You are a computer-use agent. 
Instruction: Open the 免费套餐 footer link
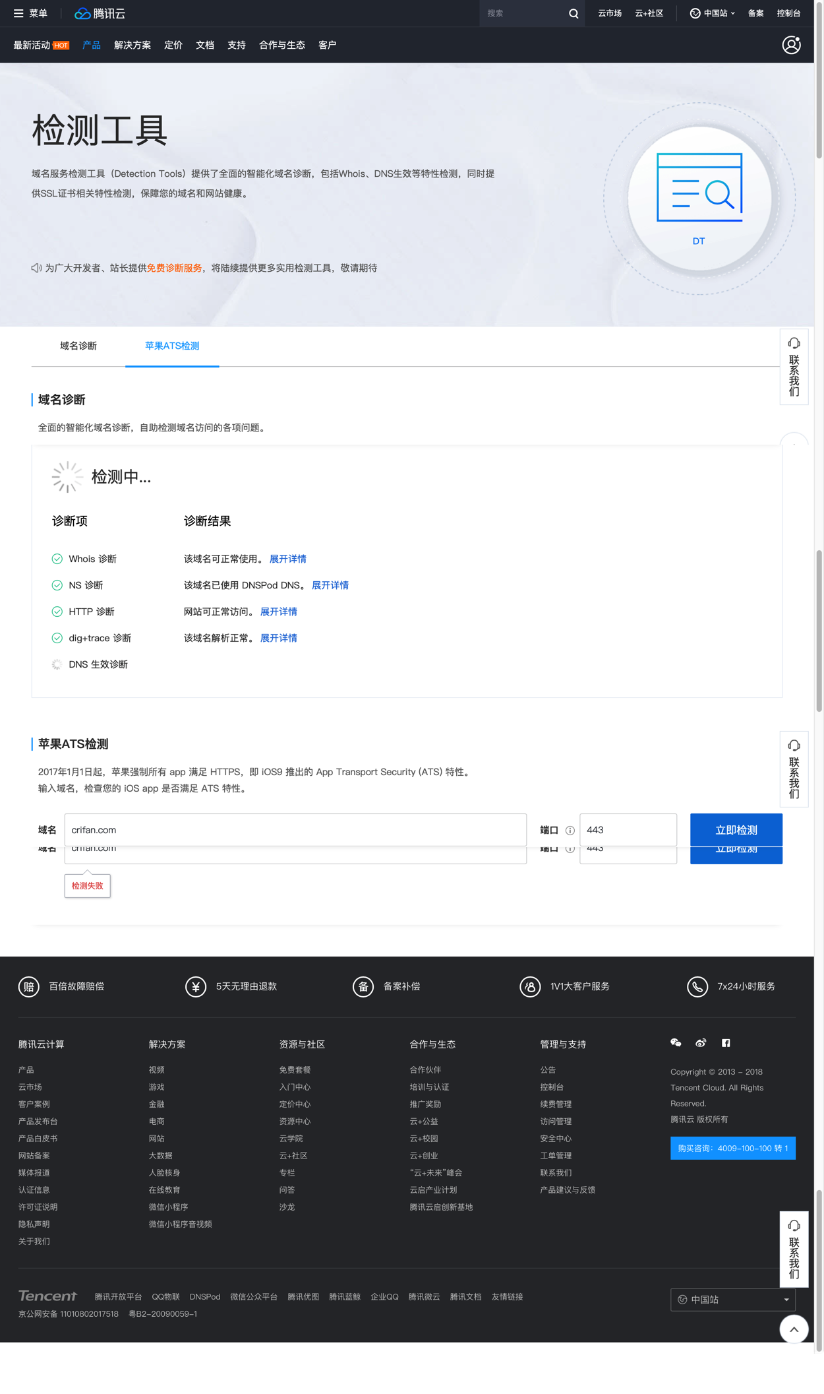tap(295, 1069)
